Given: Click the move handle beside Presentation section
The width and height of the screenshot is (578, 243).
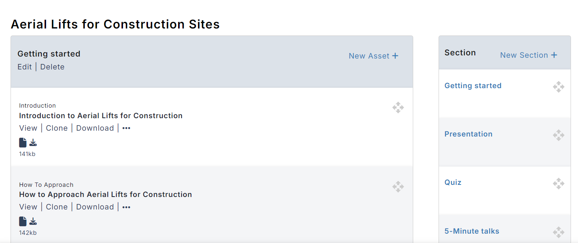Looking at the screenshot, I should click(x=558, y=135).
